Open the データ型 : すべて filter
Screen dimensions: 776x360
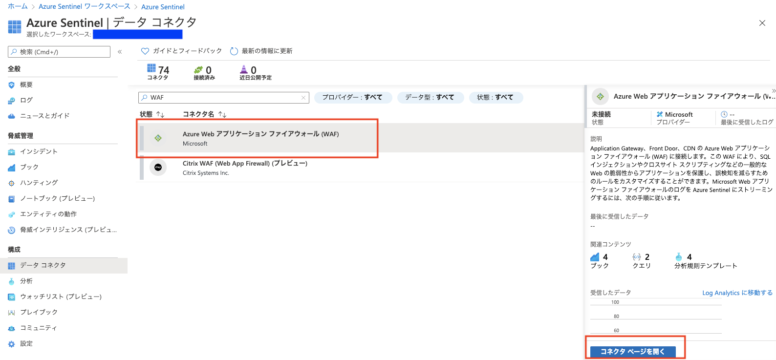430,98
